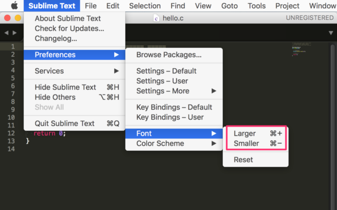The width and height of the screenshot is (337, 210).
Task: Expand the Color Scheme submenu
Action: point(174,143)
